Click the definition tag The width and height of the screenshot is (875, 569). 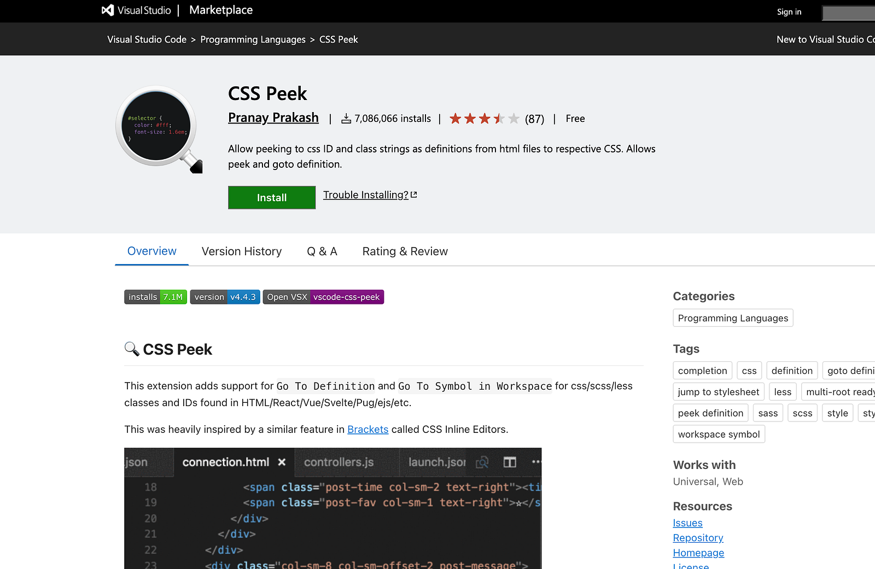[x=792, y=371]
